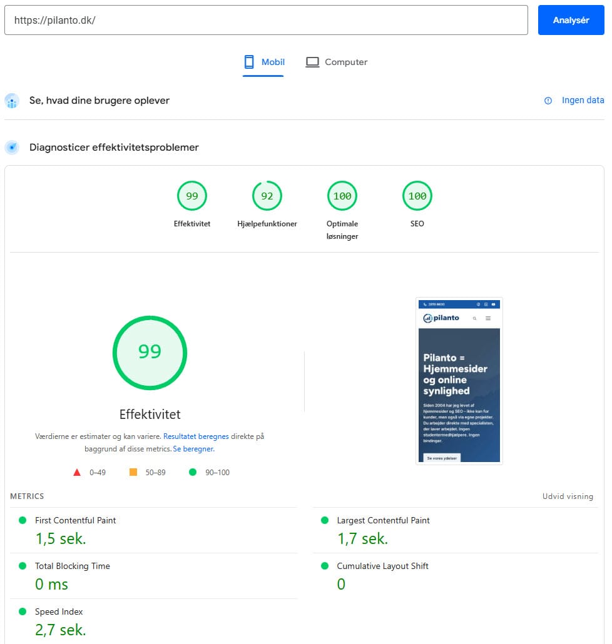This screenshot has height=644, width=612.
Task: Click the pilanto.dk URL input field
Action: [x=266, y=20]
